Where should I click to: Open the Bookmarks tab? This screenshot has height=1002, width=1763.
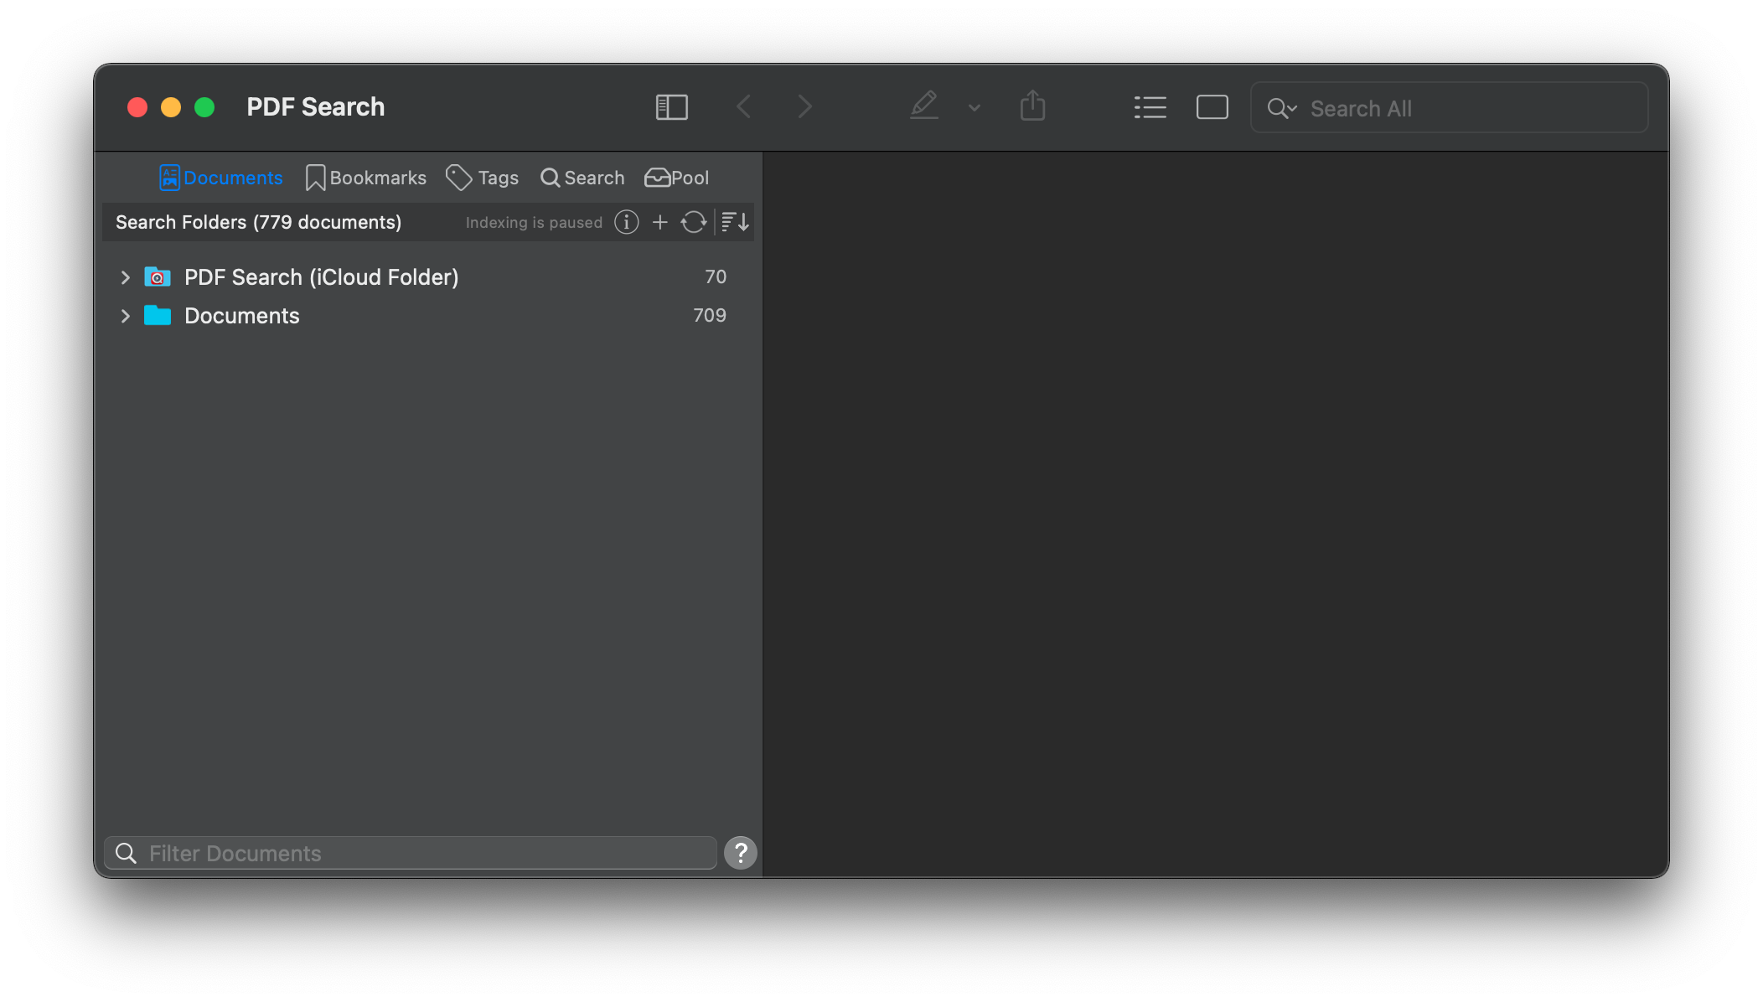tap(366, 178)
